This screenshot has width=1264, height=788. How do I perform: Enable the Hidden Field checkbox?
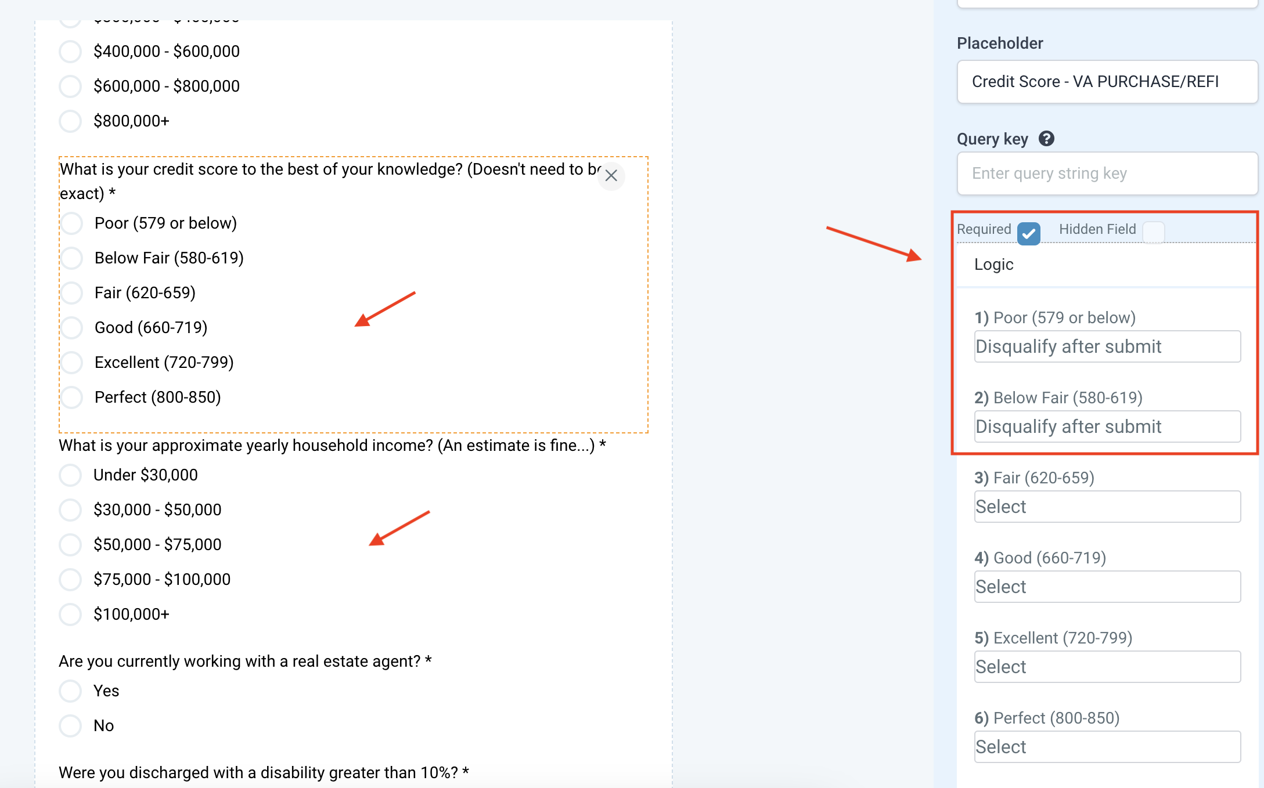coord(1153,233)
